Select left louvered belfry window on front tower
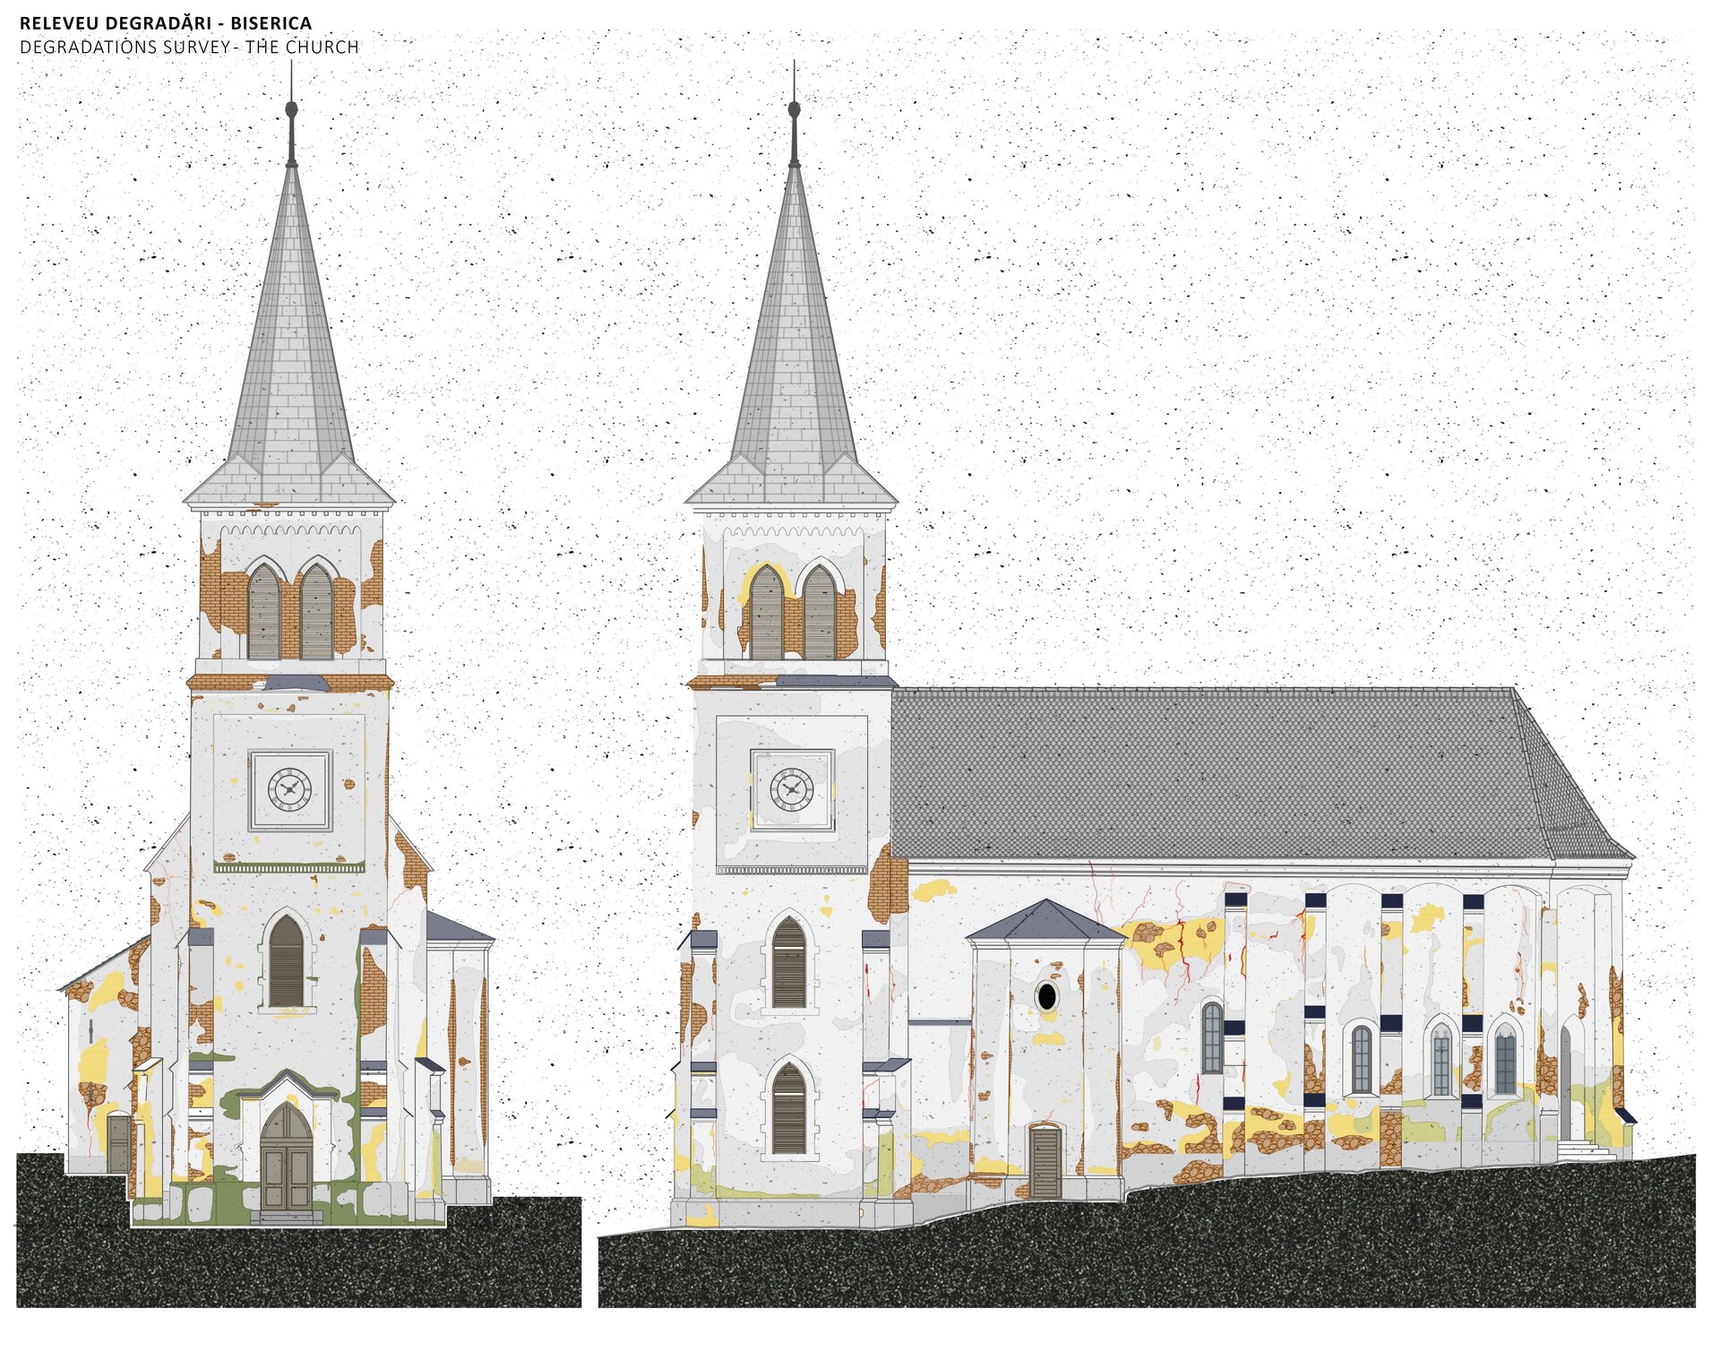Viewport: 1720px width, 1351px height. pos(263,614)
